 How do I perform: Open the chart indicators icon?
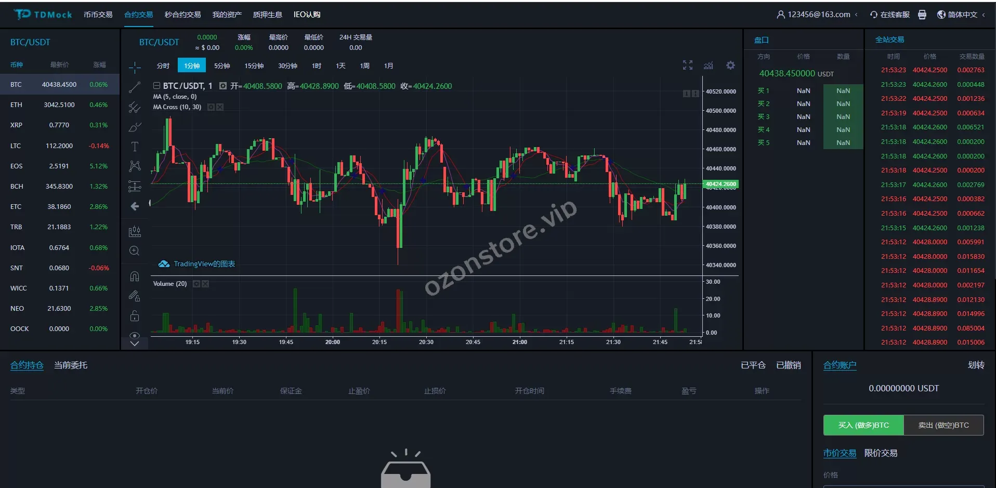coord(708,65)
